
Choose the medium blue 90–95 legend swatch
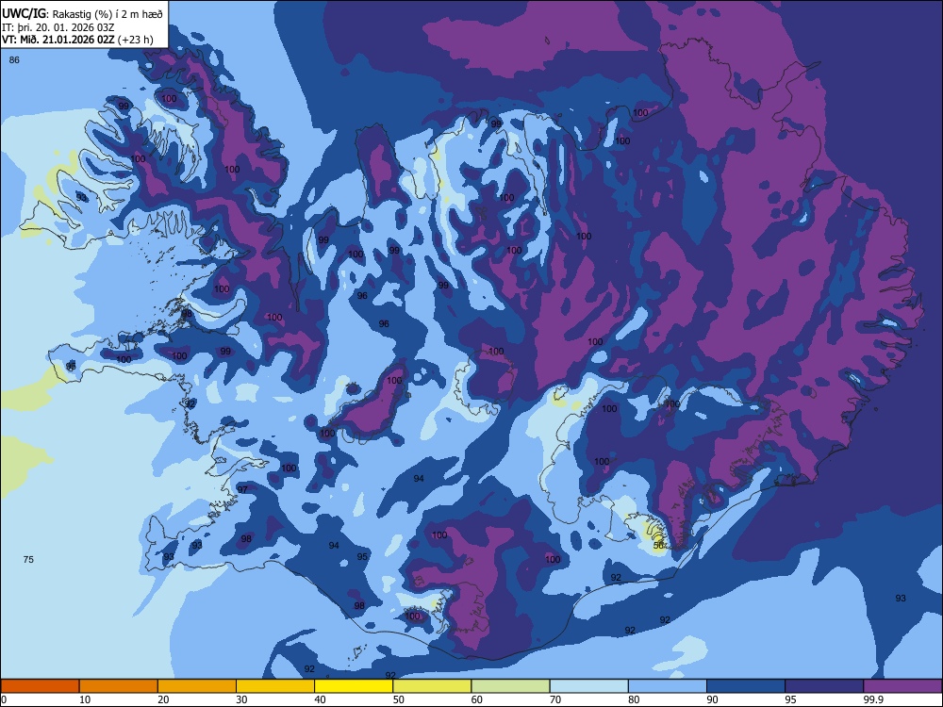tap(746, 686)
